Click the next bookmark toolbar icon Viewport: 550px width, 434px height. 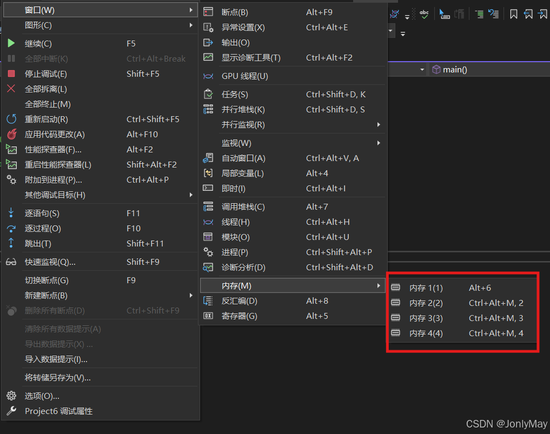point(542,14)
